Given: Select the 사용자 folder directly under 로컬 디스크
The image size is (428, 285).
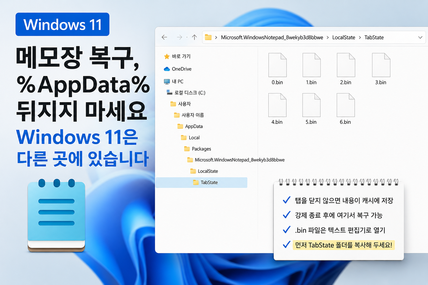Looking at the screenshot, I should point(181,104).
